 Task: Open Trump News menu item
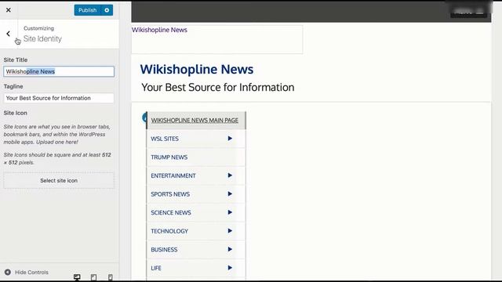click(169, 157)
